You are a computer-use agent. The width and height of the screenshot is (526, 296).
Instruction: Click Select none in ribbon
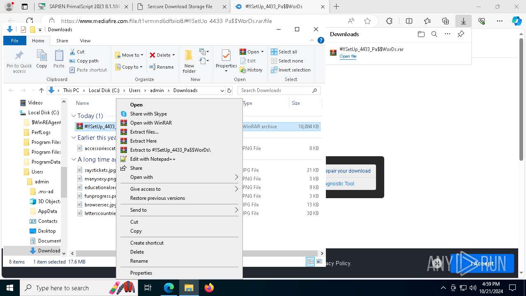(287, 60)
